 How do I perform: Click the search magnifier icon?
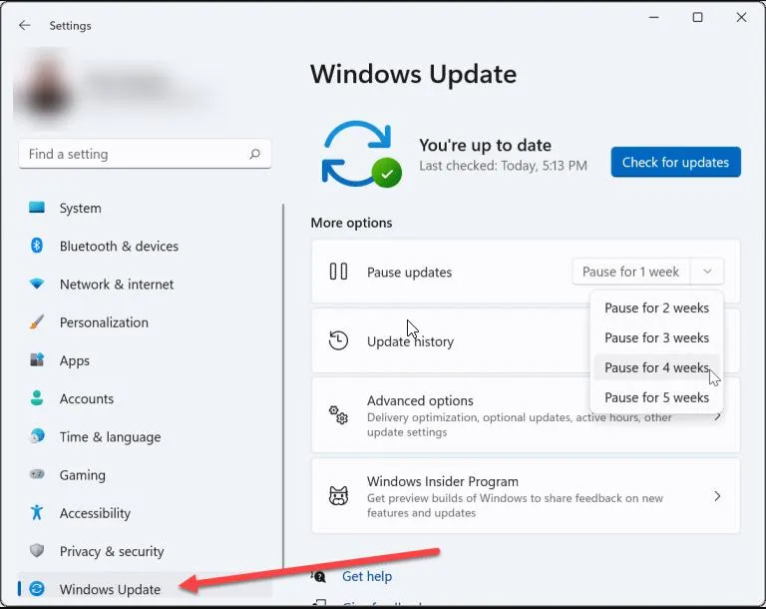coord(254,155)
